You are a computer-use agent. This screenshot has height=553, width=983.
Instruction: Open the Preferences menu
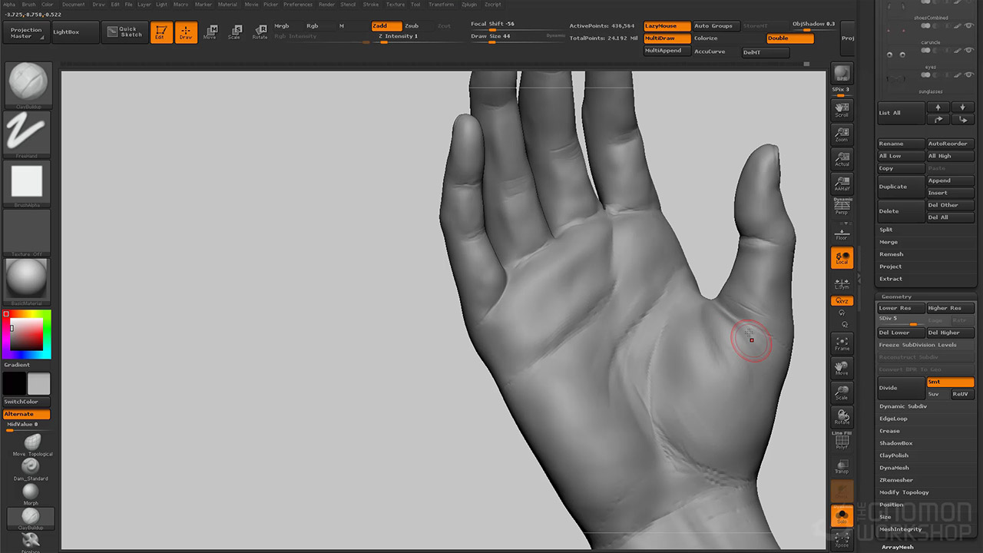298,5
